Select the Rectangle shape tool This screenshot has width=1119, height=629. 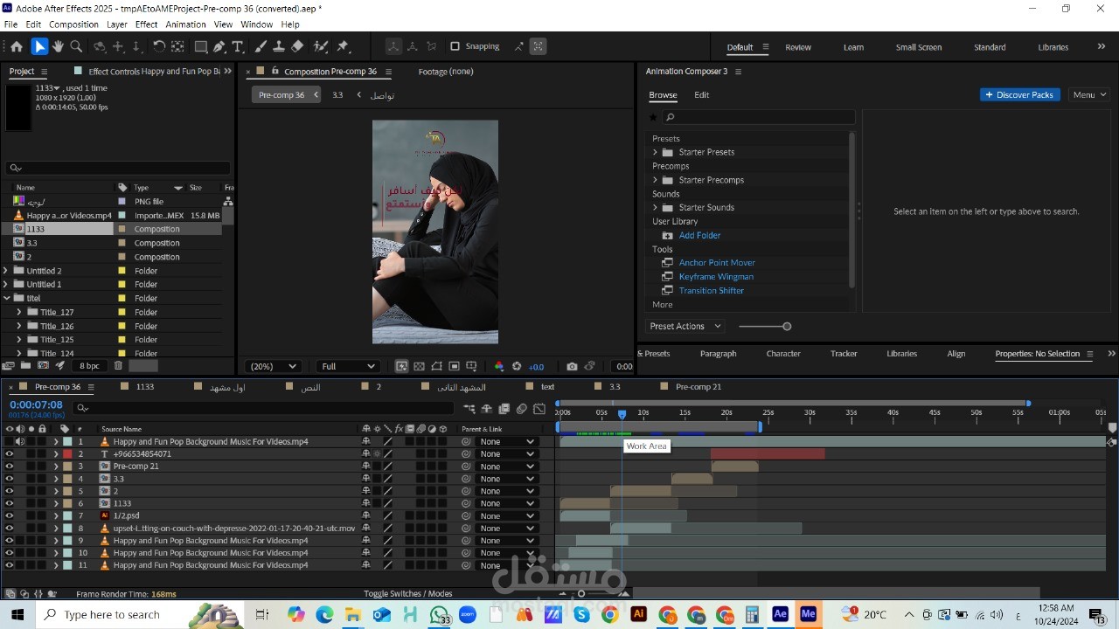pyautogui.click(x=201, y=46)
